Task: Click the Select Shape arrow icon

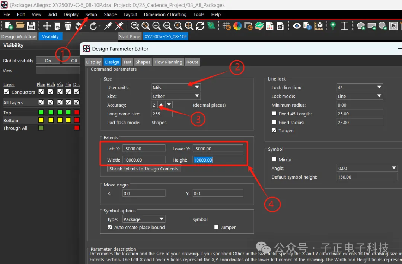Action: [x=393, y=26]
